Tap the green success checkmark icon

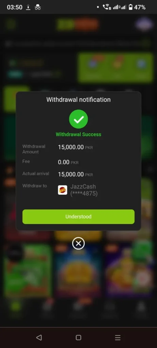78,119
